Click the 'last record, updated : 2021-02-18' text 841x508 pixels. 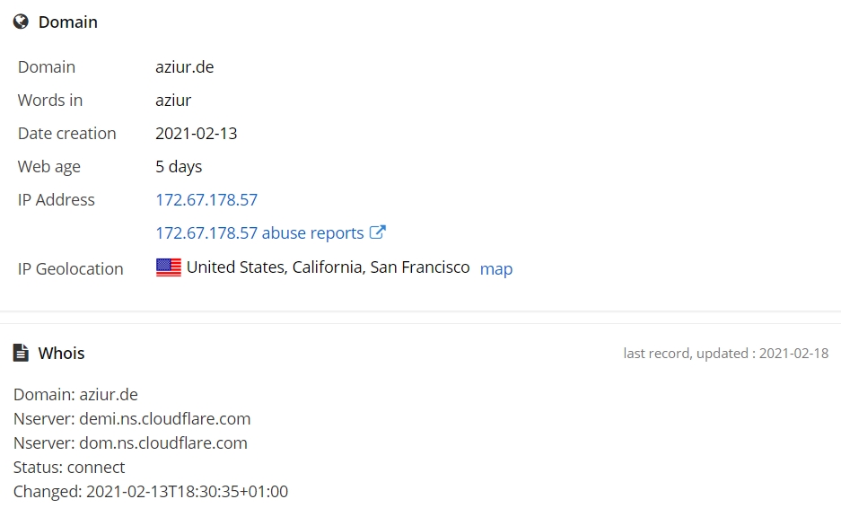click(726, 353)
